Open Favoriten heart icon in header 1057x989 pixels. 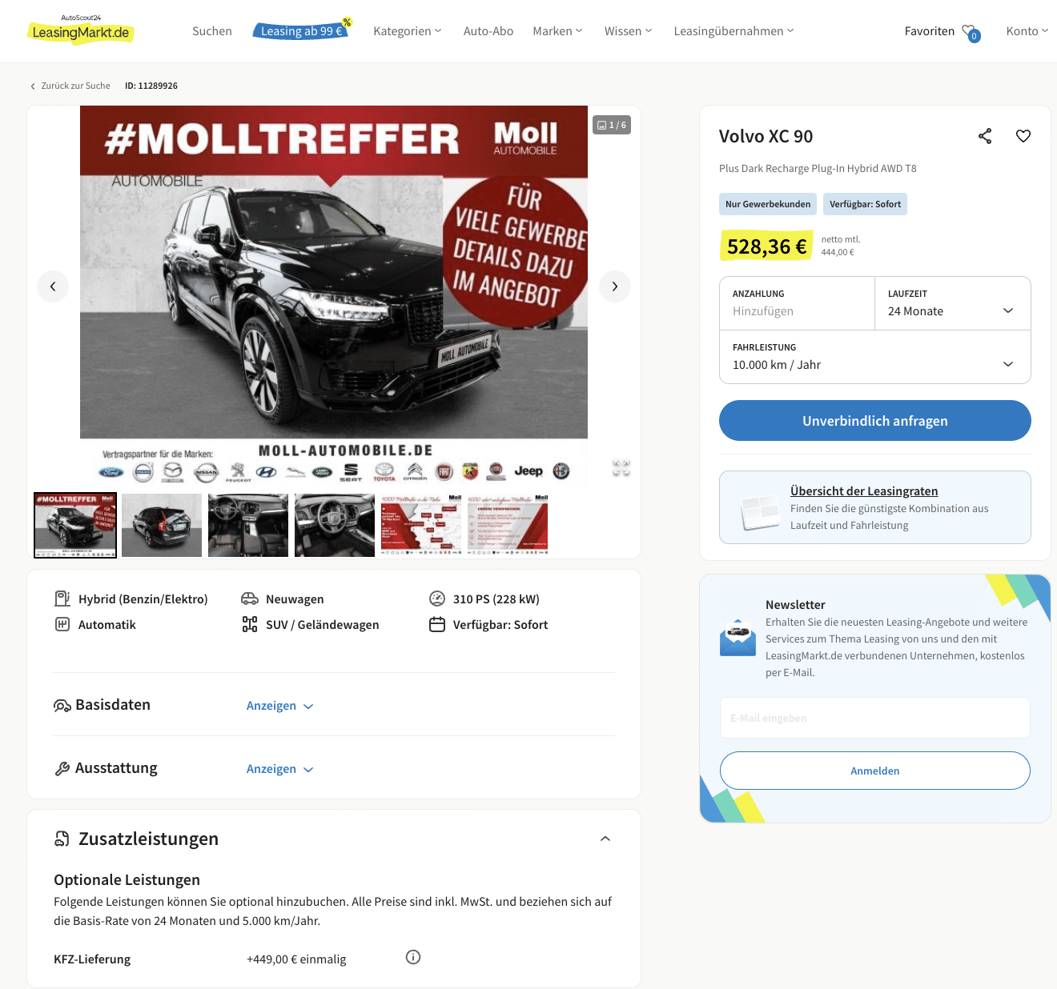(x=971, y=32)
